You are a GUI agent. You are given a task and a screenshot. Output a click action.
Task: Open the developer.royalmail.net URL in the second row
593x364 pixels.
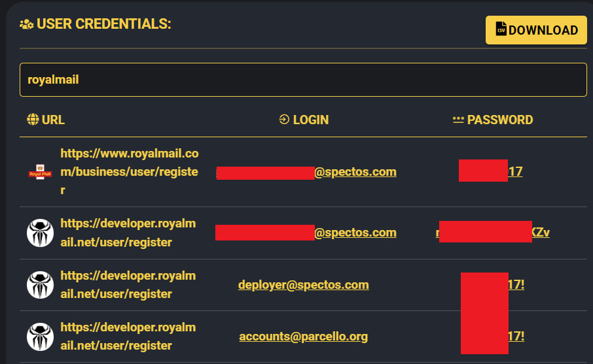128,233
